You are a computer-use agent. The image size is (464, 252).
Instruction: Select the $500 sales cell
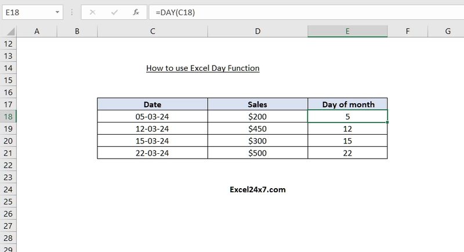[x=258, y=153]
